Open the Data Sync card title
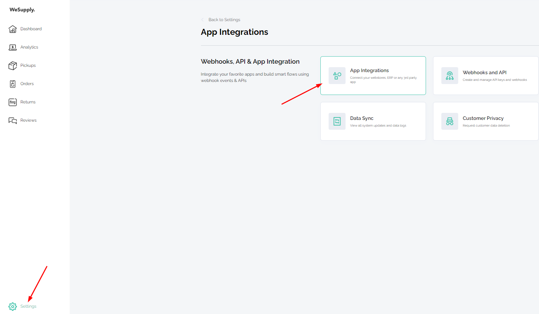The width and height of the screenshot is (539, 314). click(362, 118)
